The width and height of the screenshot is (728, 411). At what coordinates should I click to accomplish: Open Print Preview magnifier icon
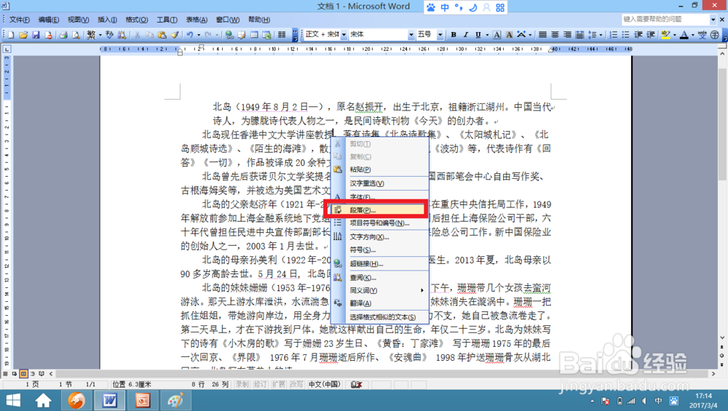point(76,35)
